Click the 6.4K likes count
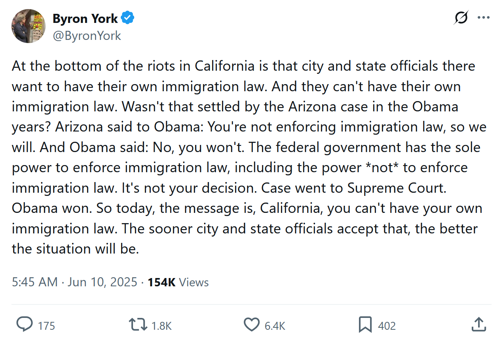 pos(275,326)
